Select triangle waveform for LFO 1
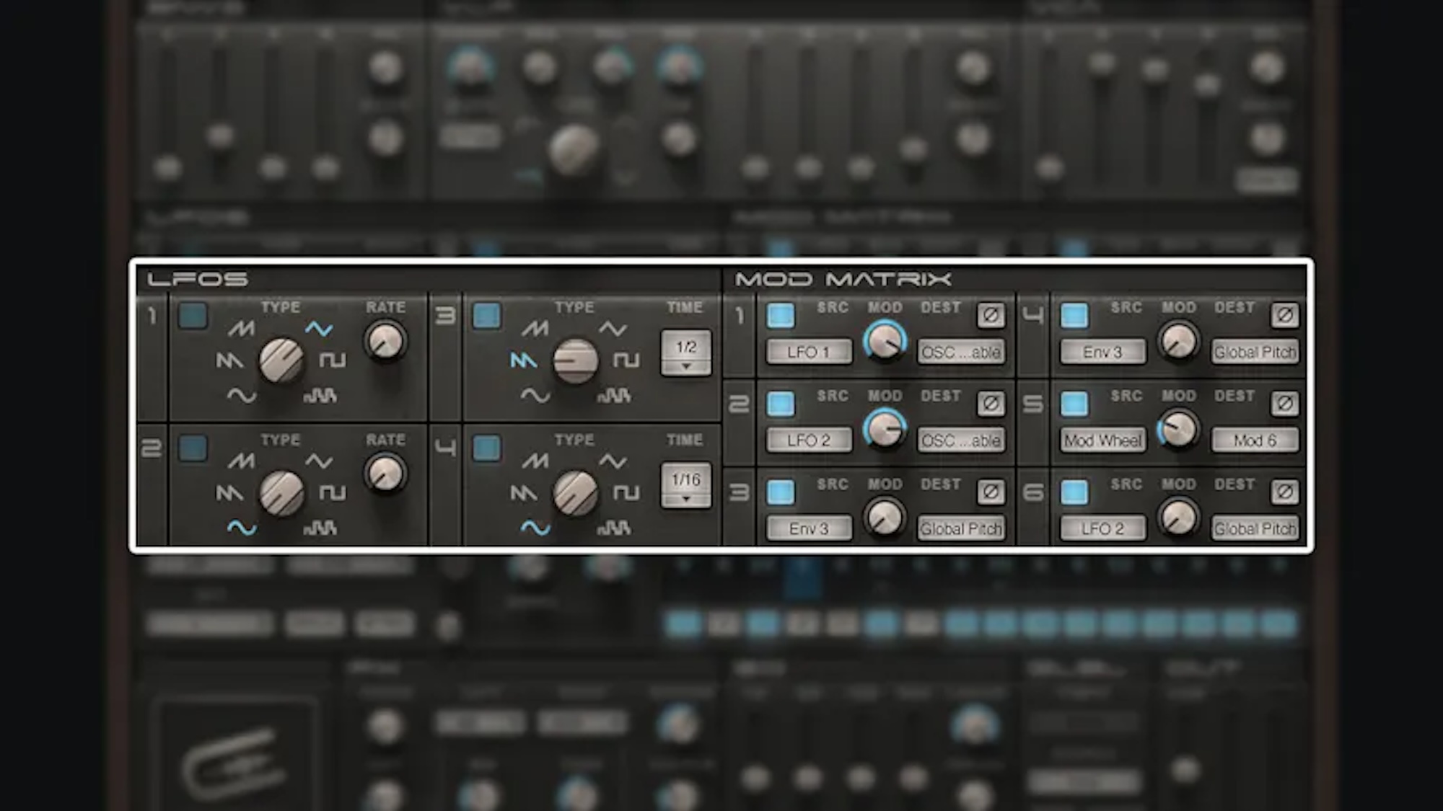This screenshot has height=811, width=1443. coord(319,329)
